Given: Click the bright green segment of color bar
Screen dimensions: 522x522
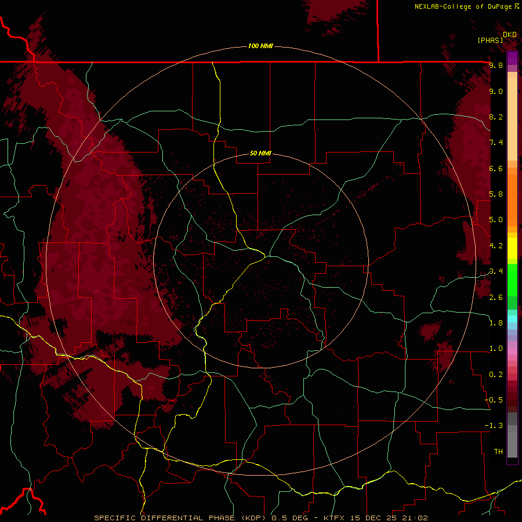Looking at the screenshot, I should point(512,280).
